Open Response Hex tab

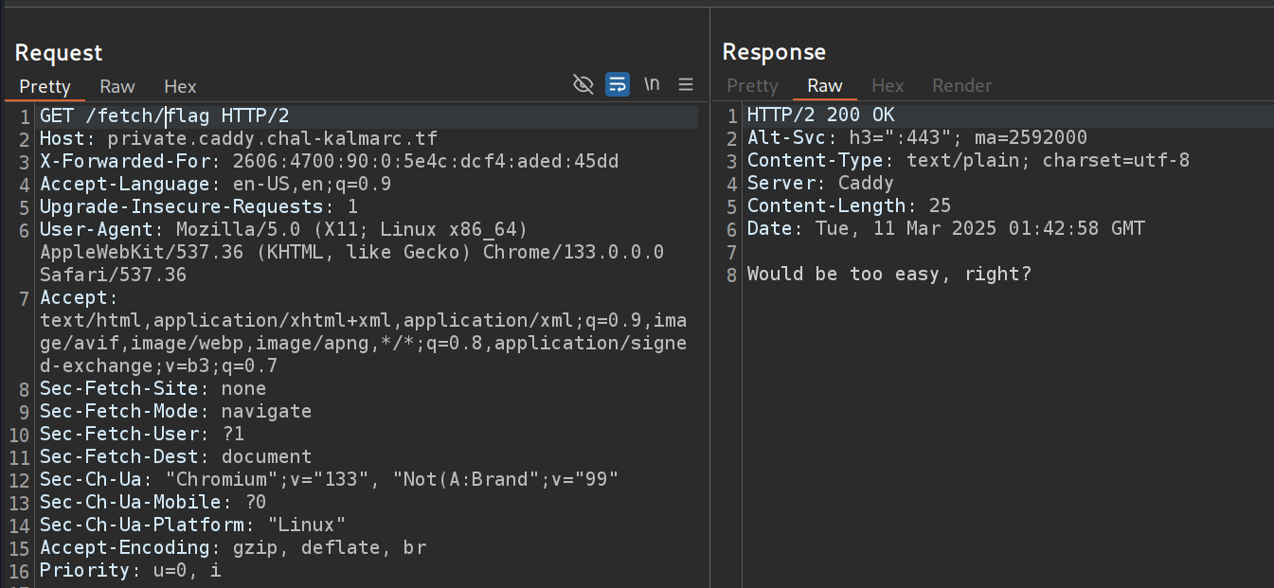(888, 85)
